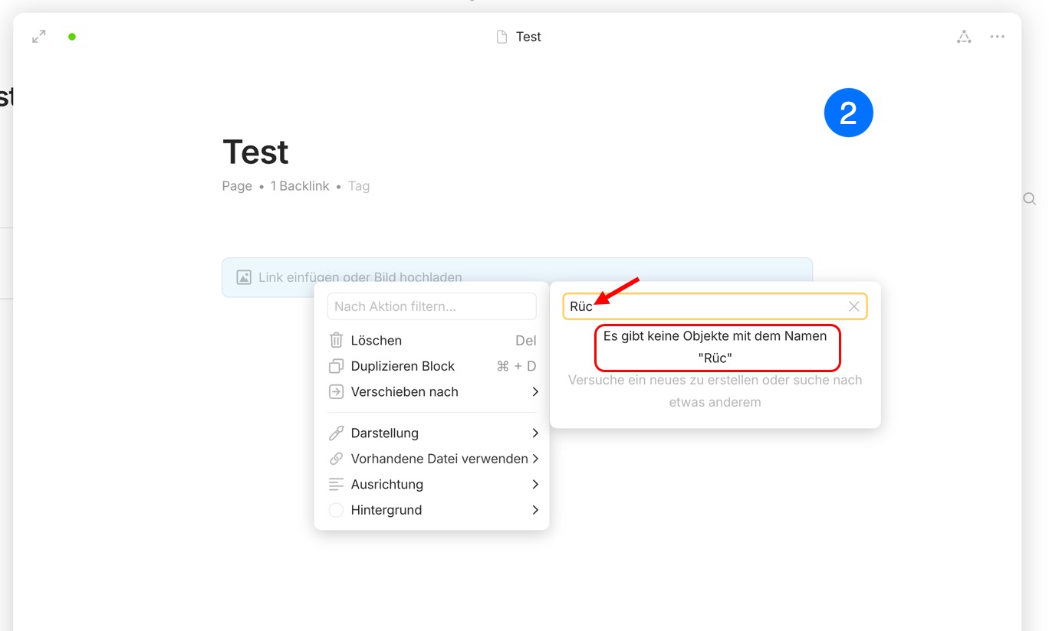Click the Darstellung brush icon
The height and width of the screenshot is (631, 1049).
[x=336, y=433]
